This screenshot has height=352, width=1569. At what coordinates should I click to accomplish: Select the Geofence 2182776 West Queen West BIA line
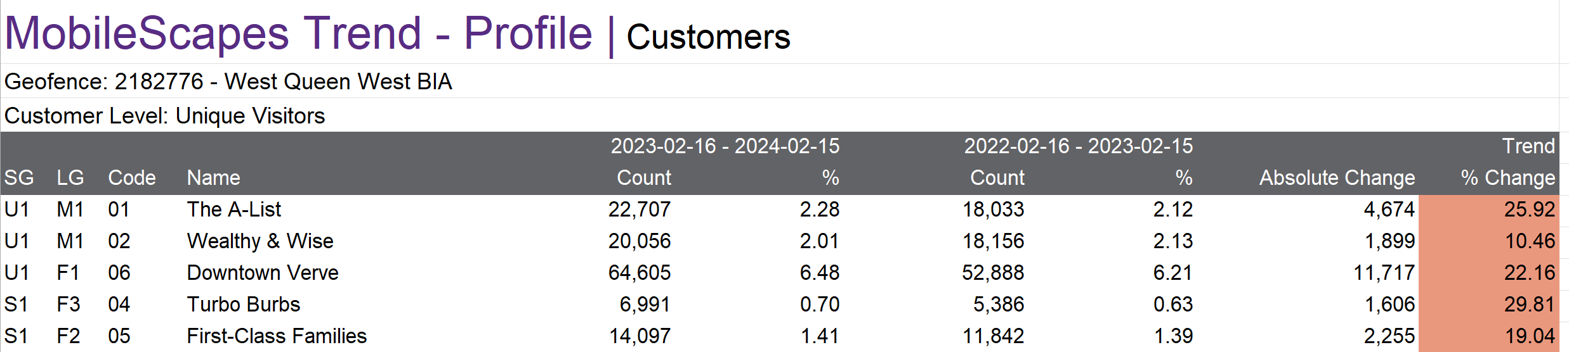[228, 82]
